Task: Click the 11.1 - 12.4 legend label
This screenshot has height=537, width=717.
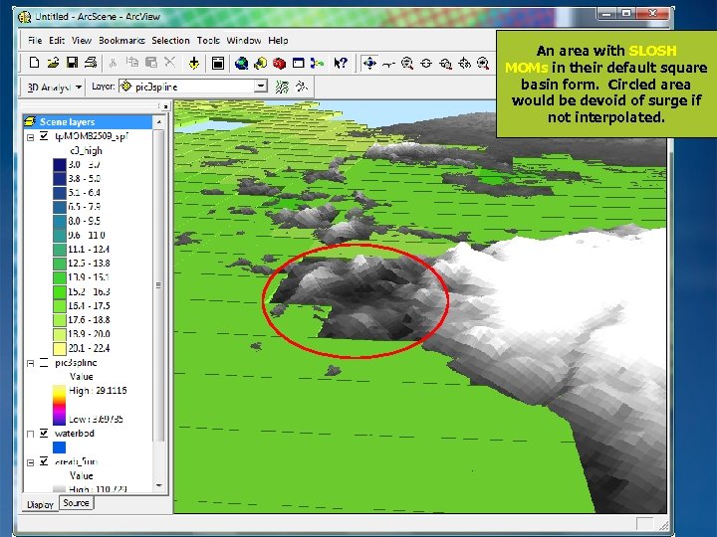Action: [89, 250]
